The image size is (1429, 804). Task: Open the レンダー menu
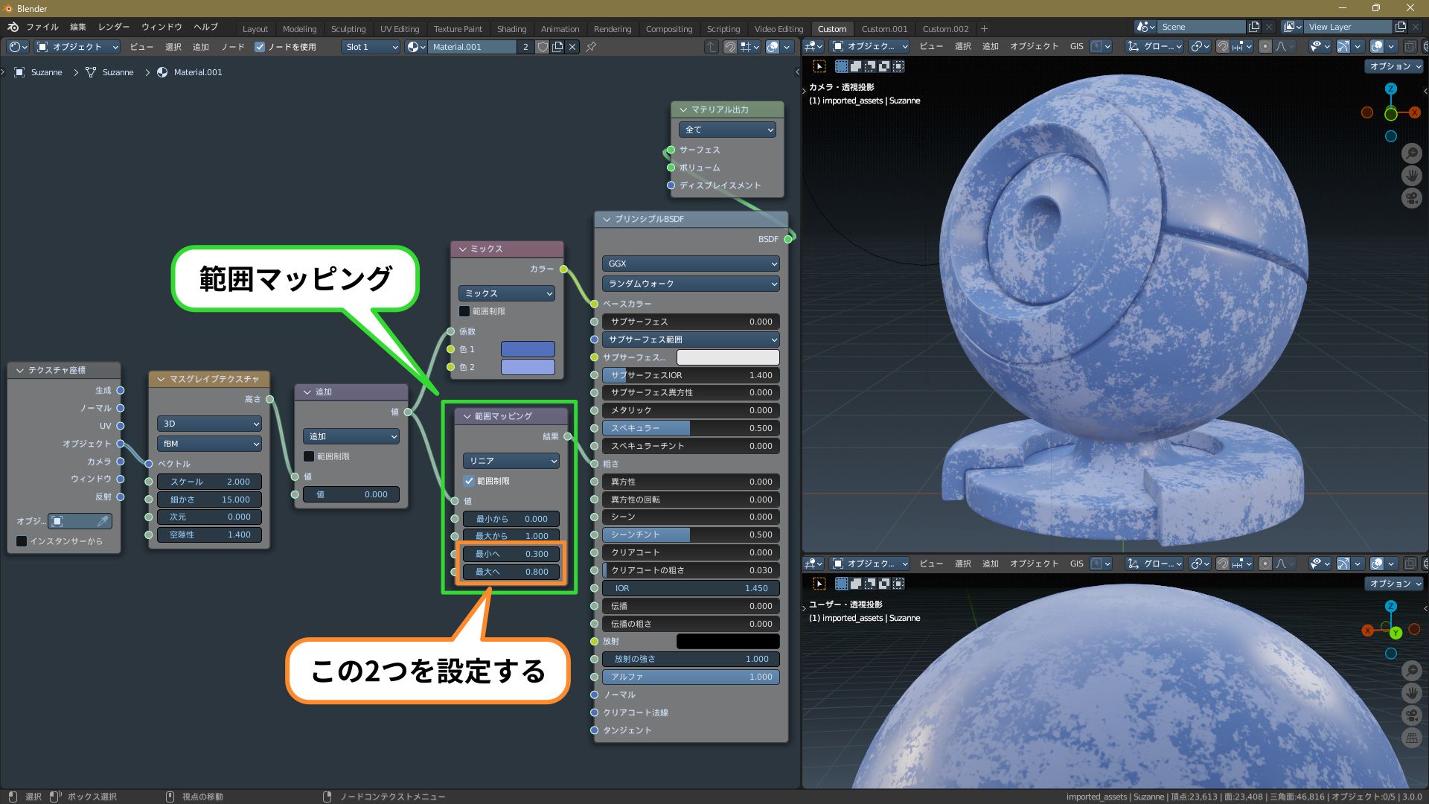pos(114,27)
